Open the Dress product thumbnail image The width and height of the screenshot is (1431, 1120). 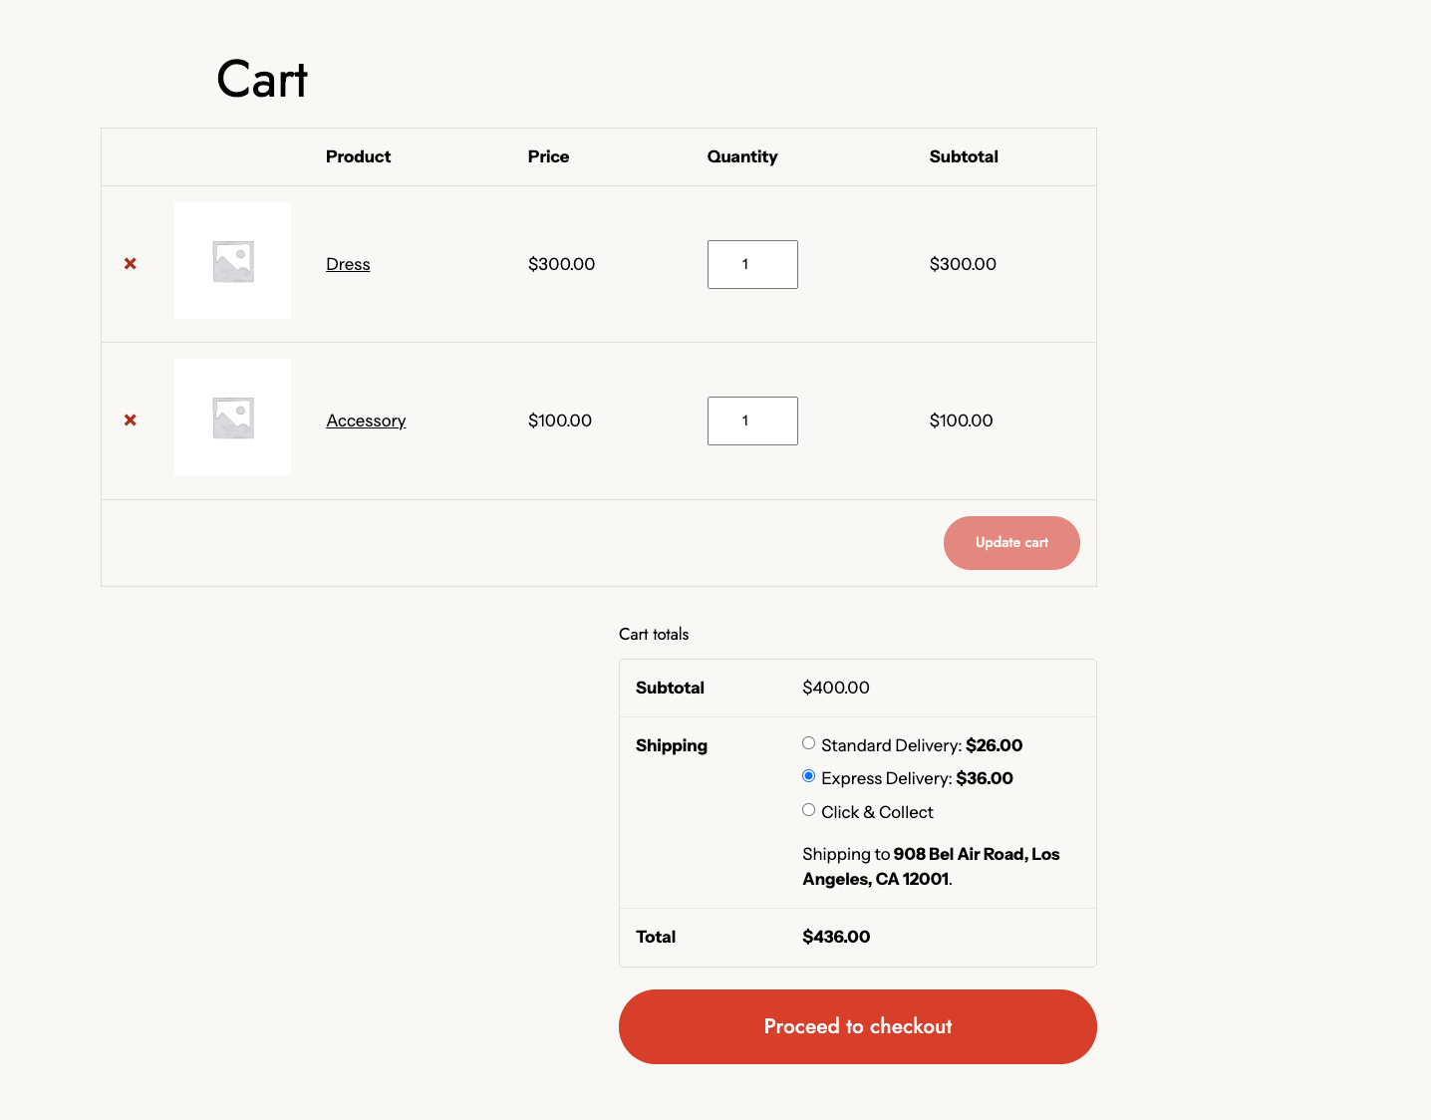tap(232, 261)
